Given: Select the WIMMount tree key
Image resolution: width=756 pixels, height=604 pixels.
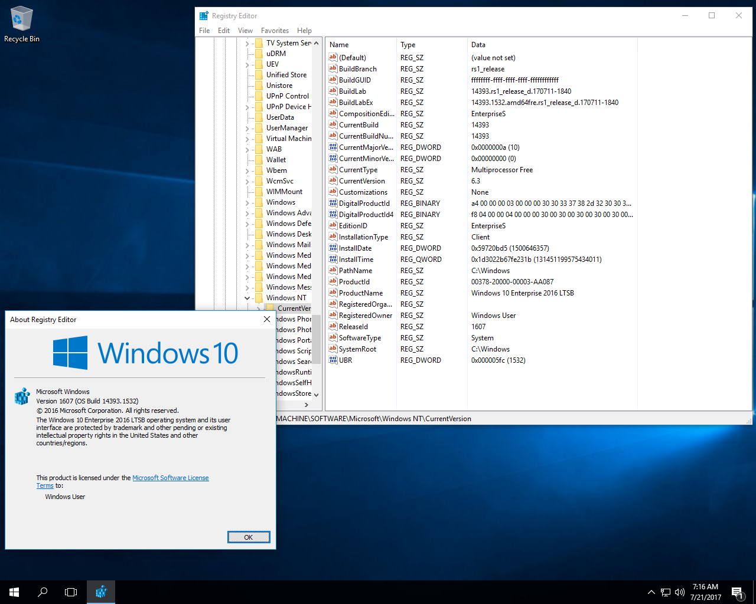Looking at the screenshot, I should click(x=284, y=191).
